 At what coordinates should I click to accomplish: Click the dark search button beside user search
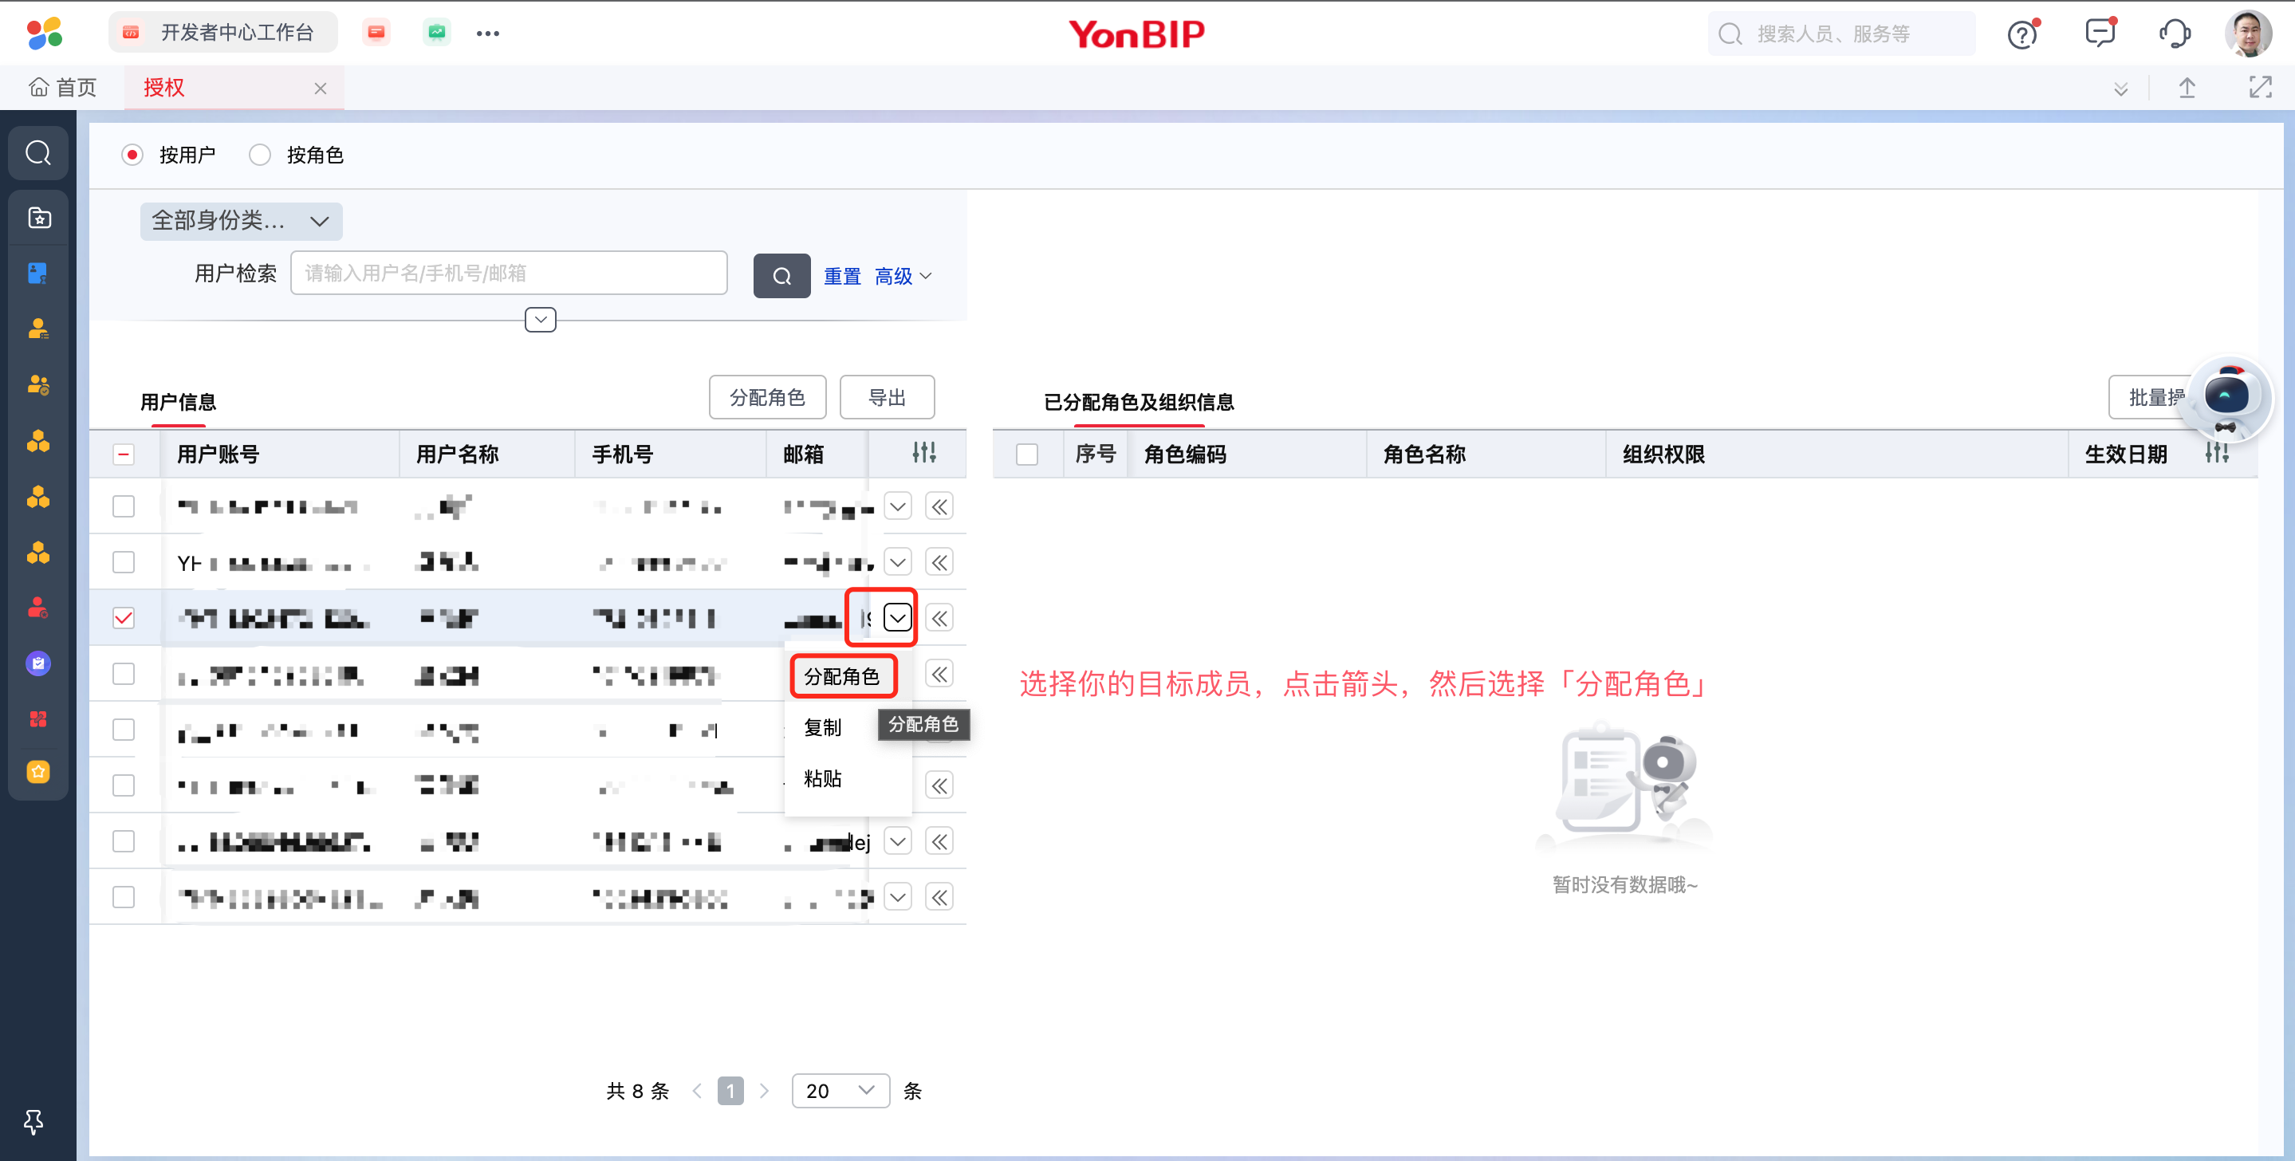781,276
